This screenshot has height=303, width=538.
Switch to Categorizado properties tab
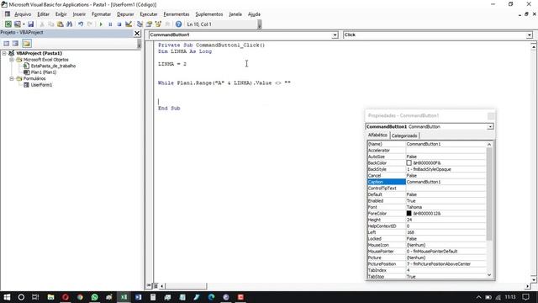(x=404, y=136)
